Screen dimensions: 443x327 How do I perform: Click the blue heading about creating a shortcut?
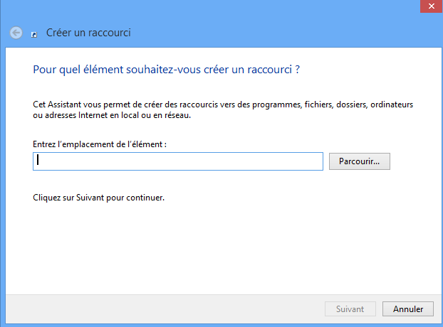[x=166, y=70]
